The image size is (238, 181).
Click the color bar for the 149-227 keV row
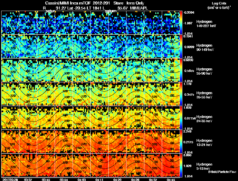click(181, 23)
